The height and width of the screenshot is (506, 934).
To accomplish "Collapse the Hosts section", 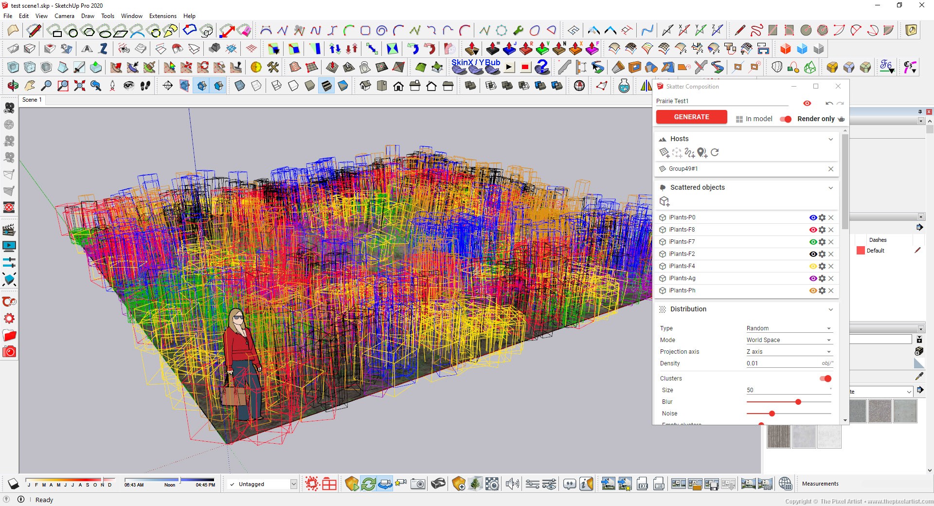I will (x=831, y=139).
